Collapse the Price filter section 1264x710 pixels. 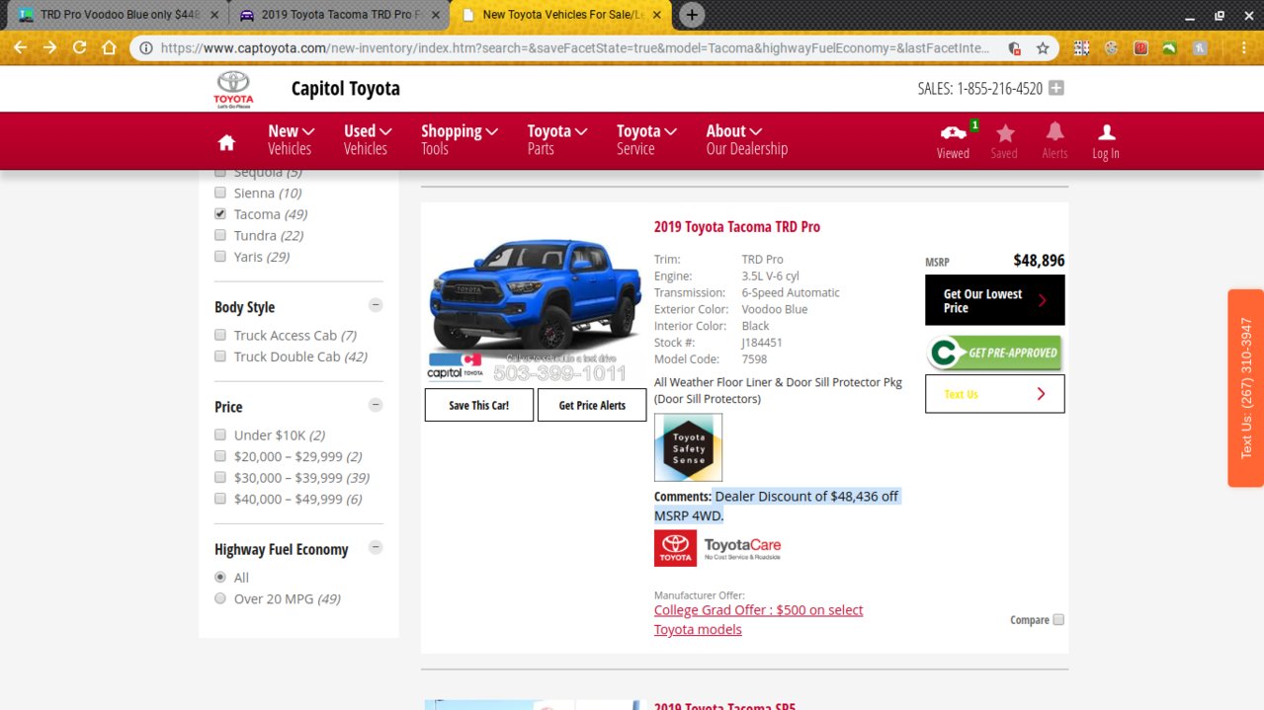pos(376,405)
